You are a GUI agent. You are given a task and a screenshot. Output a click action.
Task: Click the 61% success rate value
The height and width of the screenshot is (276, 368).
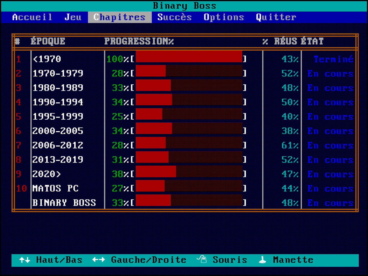290,145
